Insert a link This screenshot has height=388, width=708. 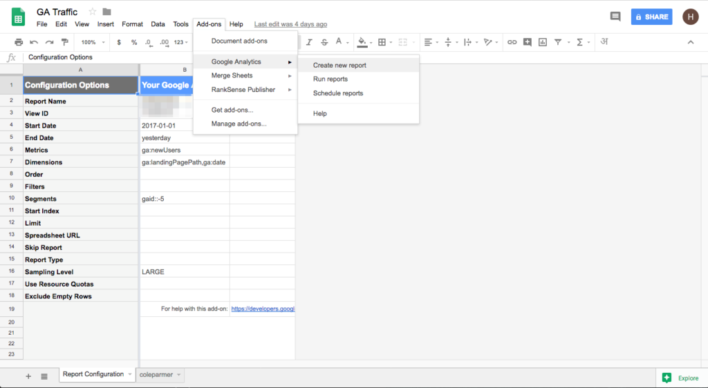tap(512, 42)
